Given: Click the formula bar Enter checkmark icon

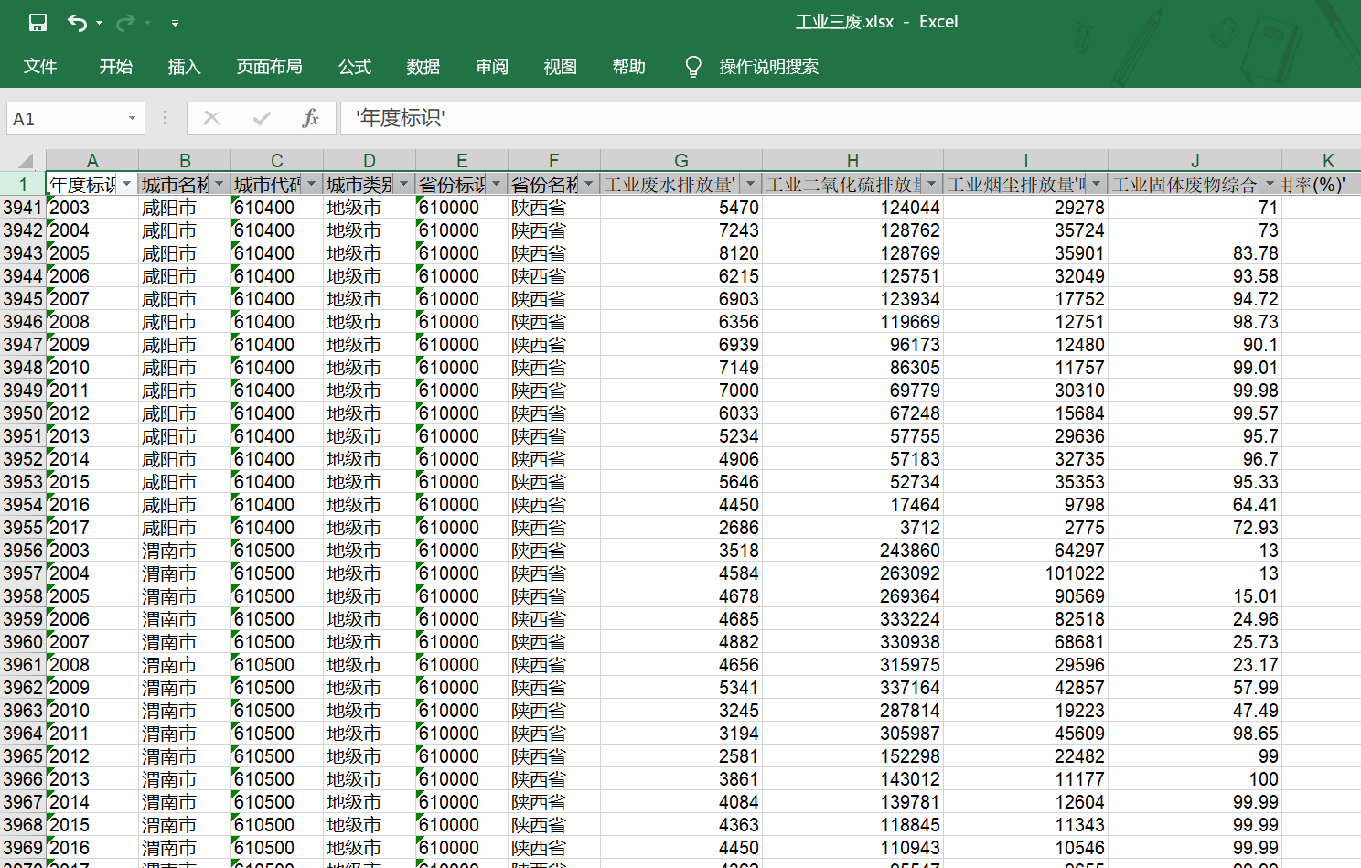Looking at the screenshot, I should pyautogui.click(x=262, y=118).
